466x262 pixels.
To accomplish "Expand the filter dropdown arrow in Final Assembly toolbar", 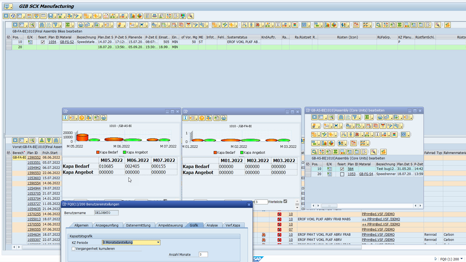I will [60, 25].
